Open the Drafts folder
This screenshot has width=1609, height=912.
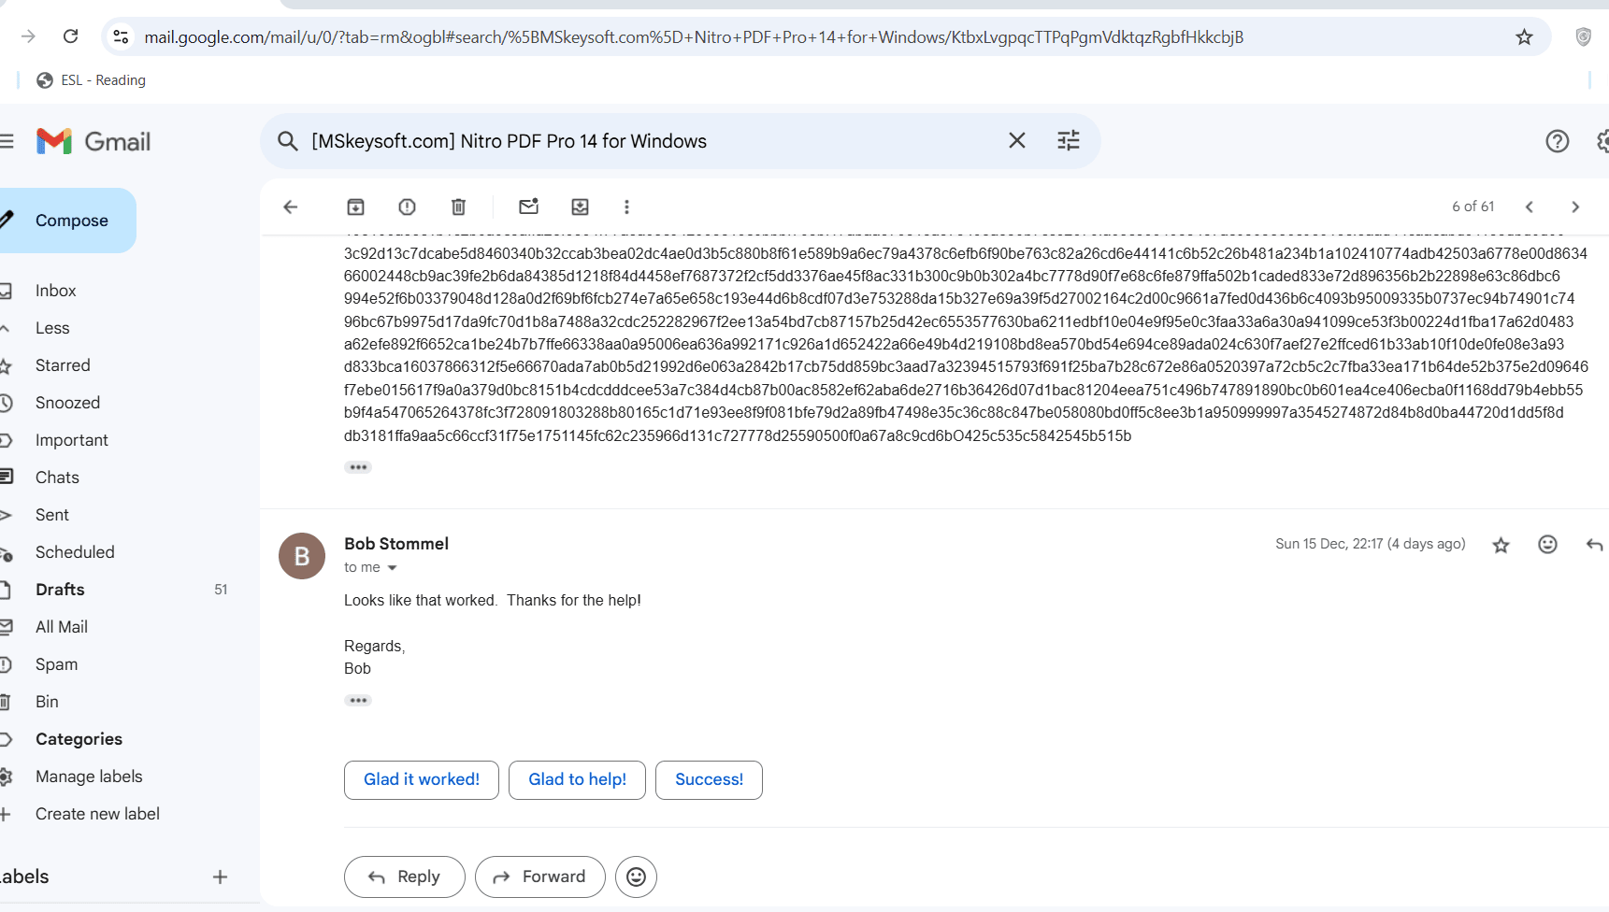tap(60, 590)
